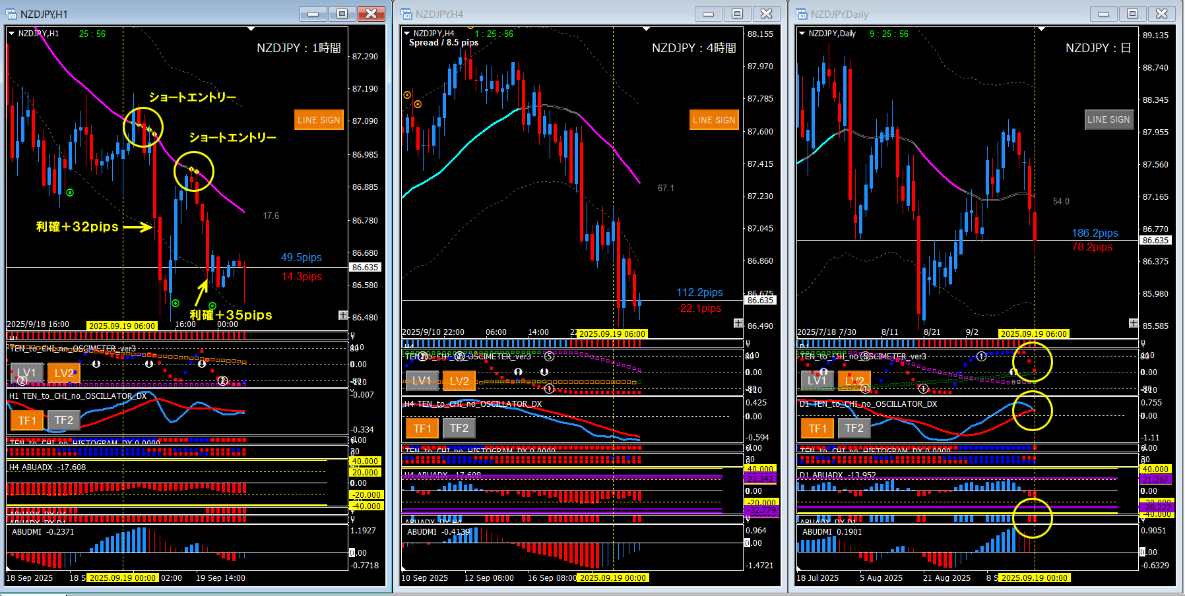Toggle the LV2 button on the H1 chart
1185x596 pixels.
pos(64,373)
